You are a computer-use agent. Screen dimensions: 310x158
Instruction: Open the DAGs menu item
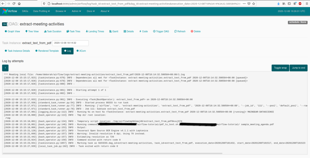click(25, 11)
